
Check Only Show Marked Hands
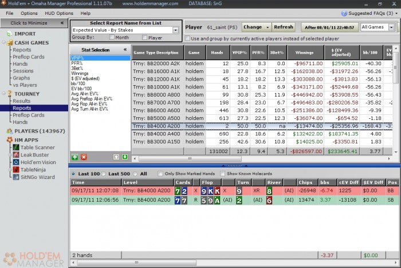(160, 174)
